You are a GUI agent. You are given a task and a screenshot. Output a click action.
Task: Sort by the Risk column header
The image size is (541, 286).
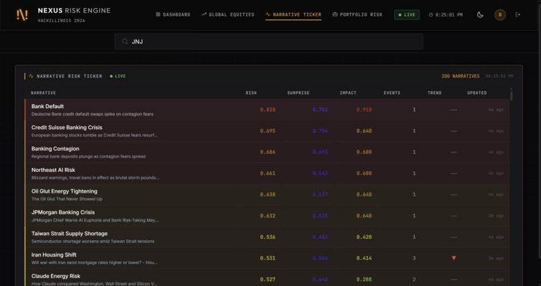pos(251,93)
